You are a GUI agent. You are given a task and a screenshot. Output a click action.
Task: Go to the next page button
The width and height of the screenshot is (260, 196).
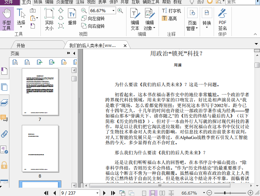tap(104, 193)
